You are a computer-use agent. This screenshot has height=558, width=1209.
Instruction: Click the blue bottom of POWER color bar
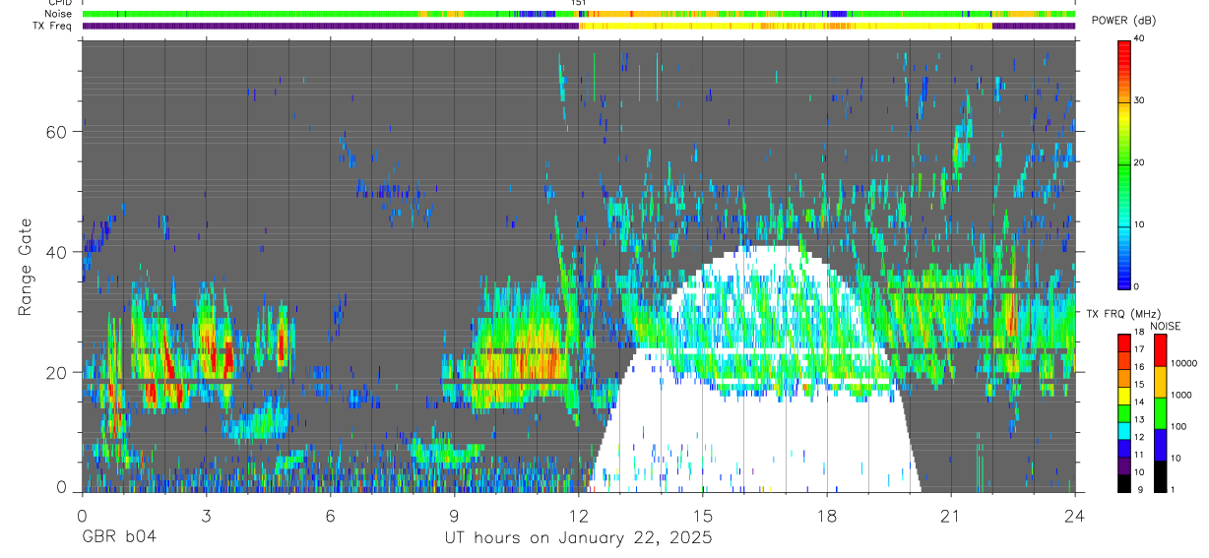(1124, 279)
